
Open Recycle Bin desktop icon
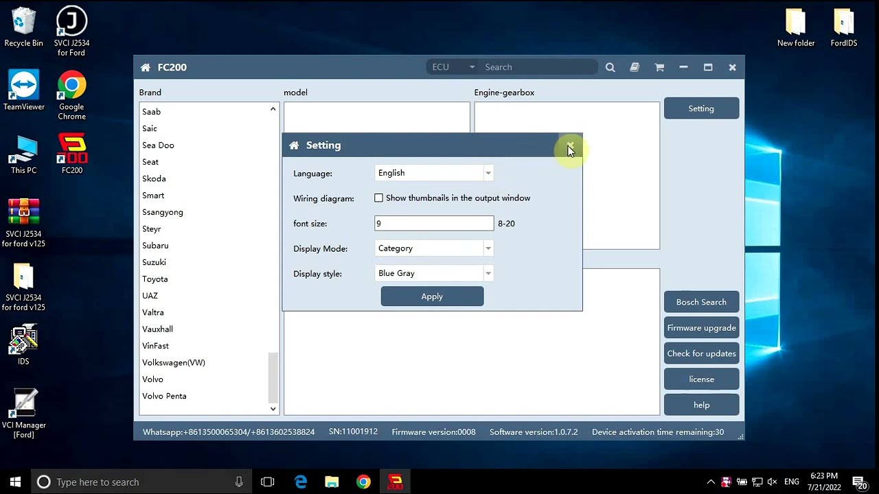tap(23, 27)
